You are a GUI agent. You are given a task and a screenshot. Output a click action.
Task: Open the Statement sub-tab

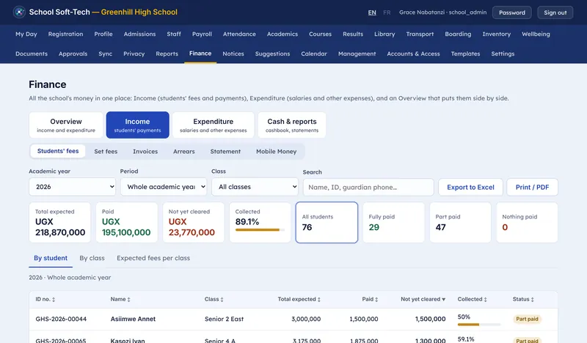(x=225, y=152)
